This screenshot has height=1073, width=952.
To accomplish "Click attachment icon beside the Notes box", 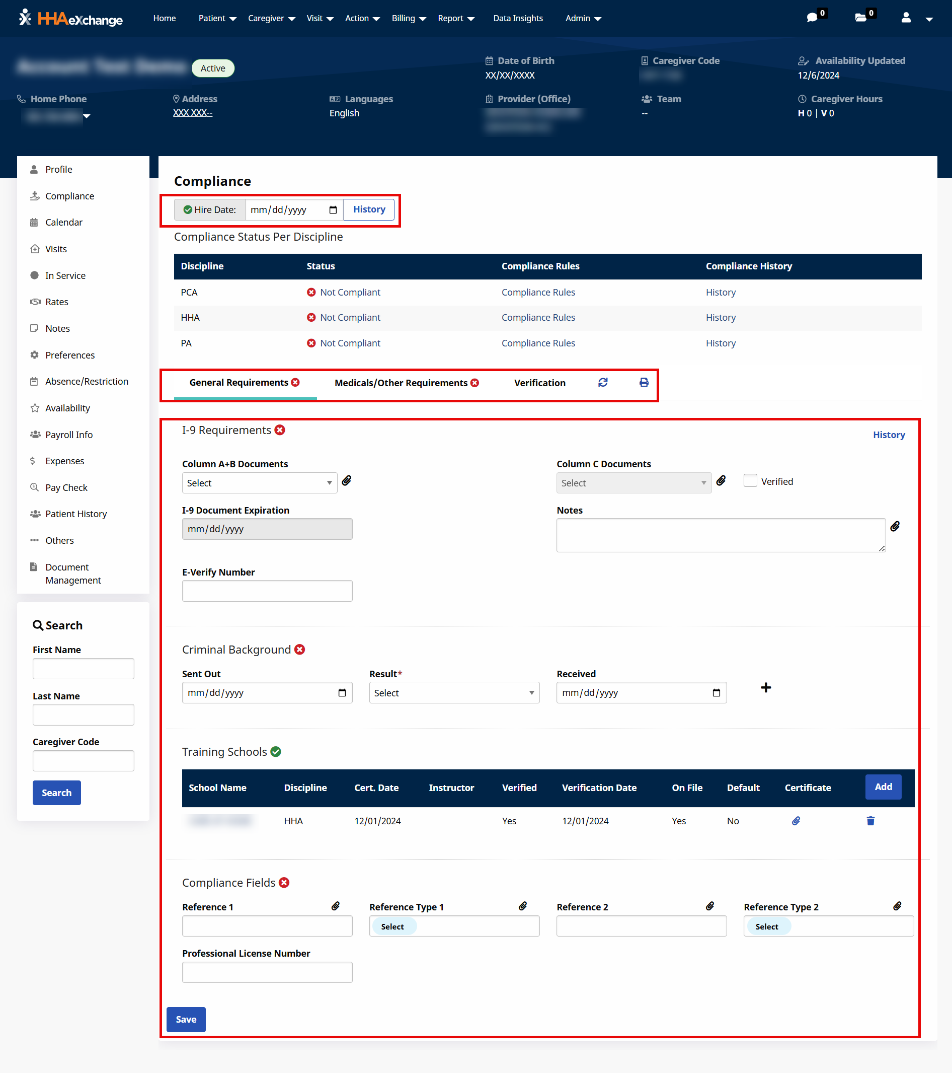I will point(895,526).
